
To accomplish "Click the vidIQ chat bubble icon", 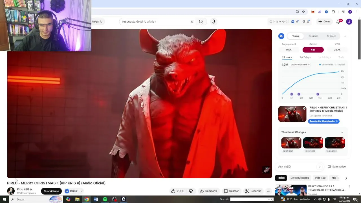I will pyautogui.click(x=308, y=21).
